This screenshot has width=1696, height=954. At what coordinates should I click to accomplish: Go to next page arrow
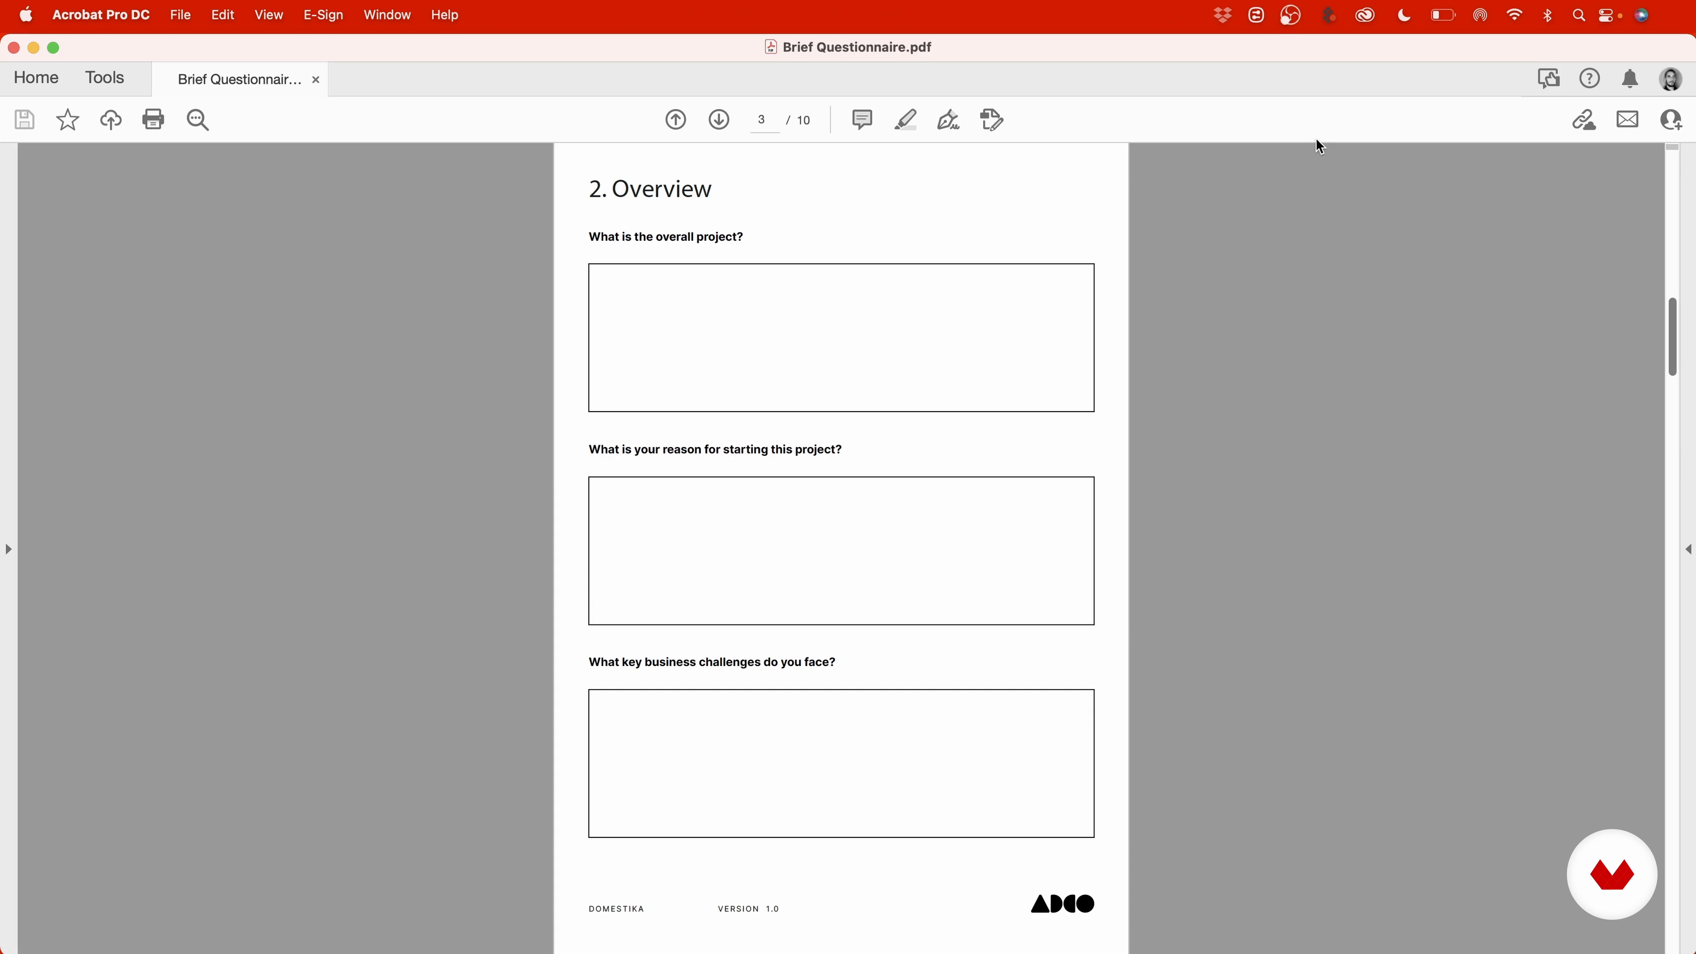(x=719, y=120)
